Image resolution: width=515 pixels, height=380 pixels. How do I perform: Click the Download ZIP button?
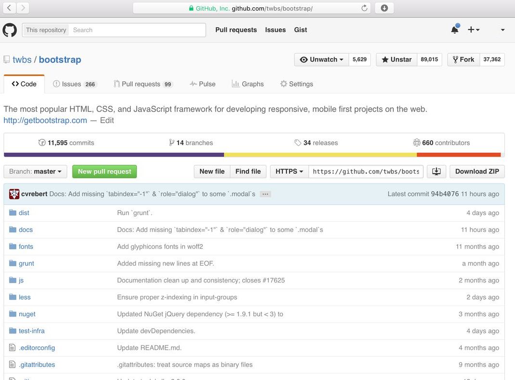point(477,172)
